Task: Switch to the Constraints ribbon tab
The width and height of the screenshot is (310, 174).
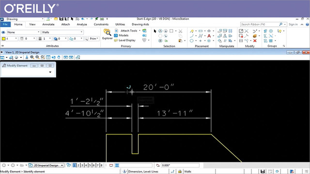Action: pyautogui.click(x=101, y=25)
